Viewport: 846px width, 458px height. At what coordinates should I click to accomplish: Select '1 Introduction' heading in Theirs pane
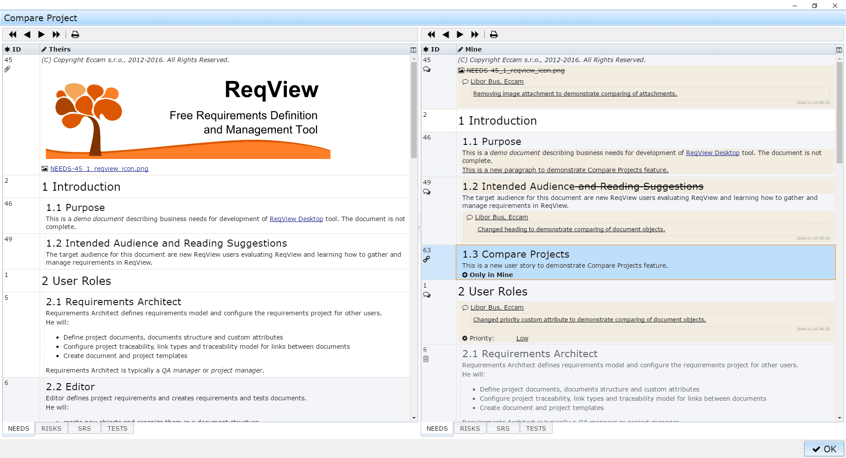click(x=81, y=187)
